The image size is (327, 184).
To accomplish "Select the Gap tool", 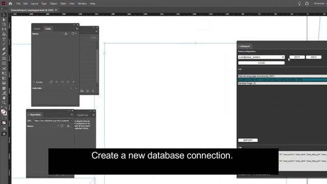I will pos(4,29).
